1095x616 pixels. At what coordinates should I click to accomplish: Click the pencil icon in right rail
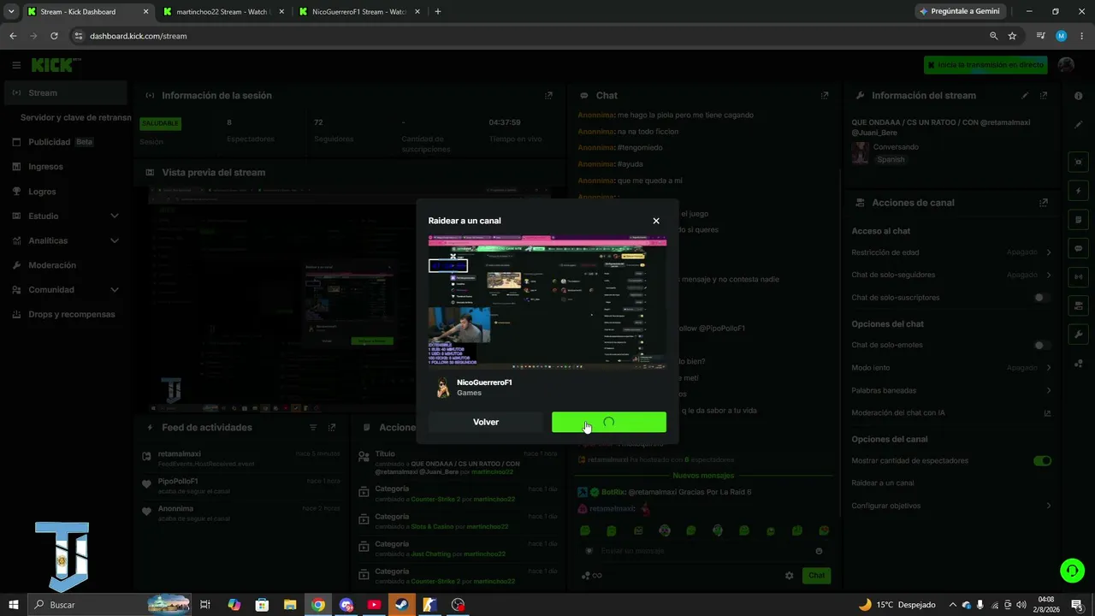(x=1079, y=124)
